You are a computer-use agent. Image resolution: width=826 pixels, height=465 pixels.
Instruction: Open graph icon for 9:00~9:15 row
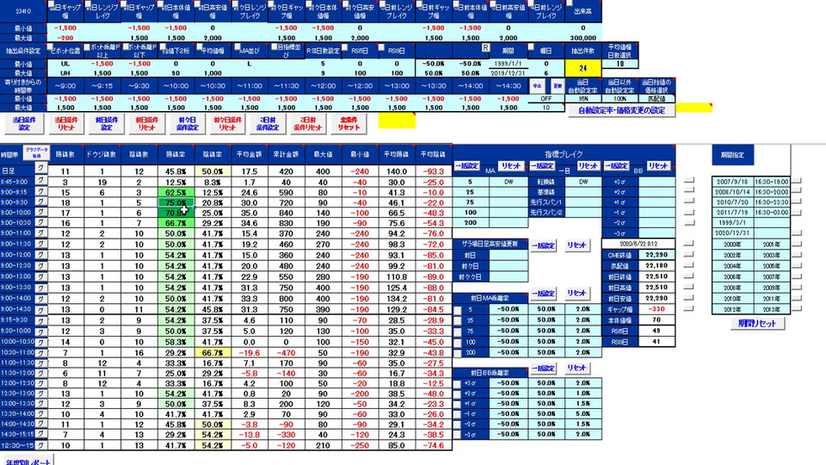tap(40, 191)
